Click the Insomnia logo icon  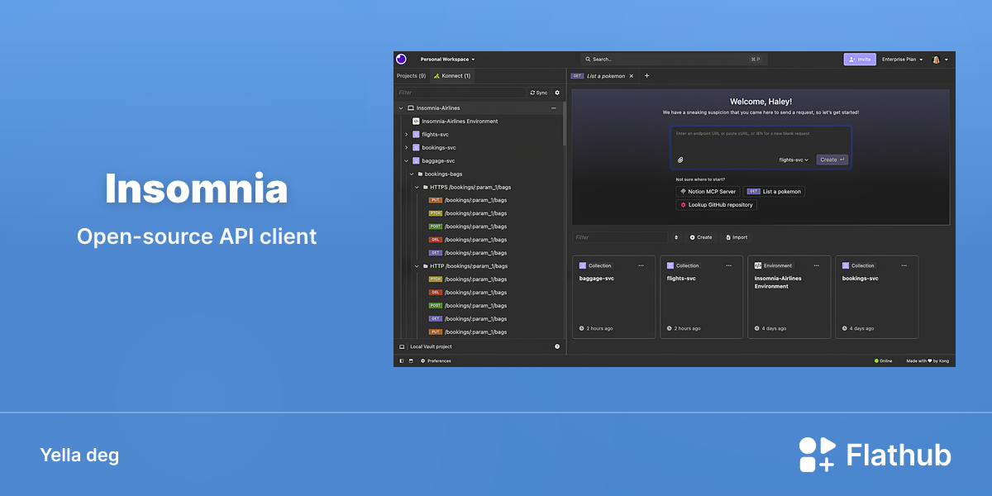click(401, 59)
